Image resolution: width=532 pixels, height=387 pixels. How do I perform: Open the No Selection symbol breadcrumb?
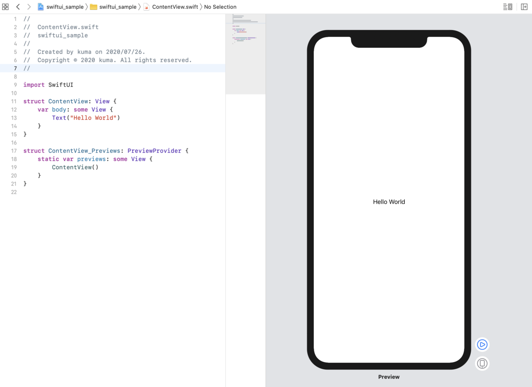[220, 7]
